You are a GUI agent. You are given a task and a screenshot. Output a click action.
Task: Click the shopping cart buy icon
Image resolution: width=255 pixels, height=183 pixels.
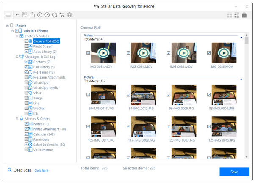coord(62,15)
